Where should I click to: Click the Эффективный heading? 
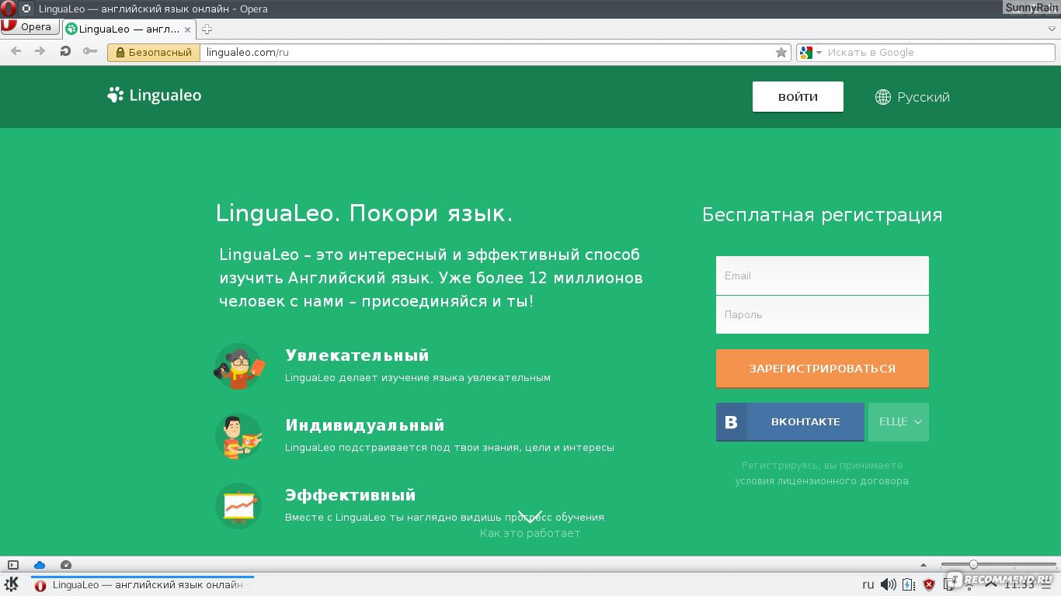tap(350, 495)
